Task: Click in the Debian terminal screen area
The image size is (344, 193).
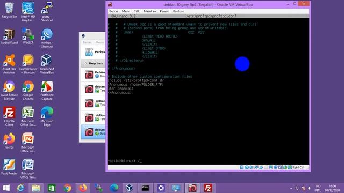Action: click(208, 91)
